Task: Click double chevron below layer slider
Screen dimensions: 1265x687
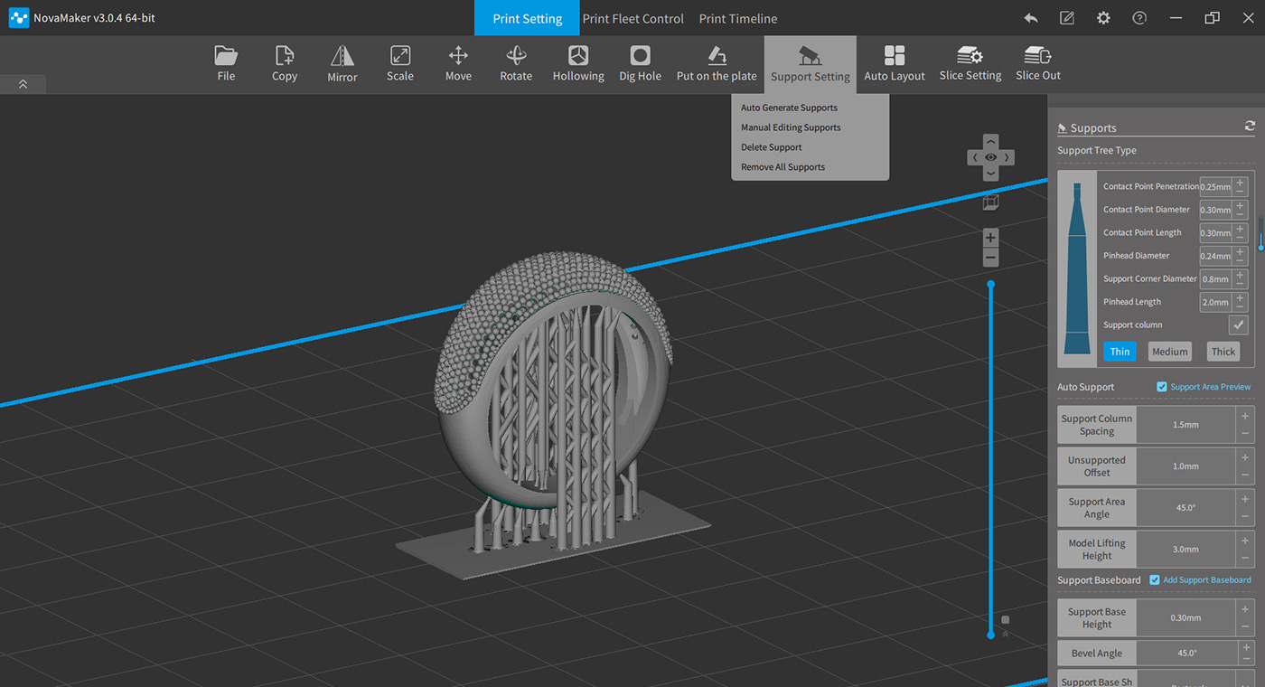Action: tap(1006, 634)
